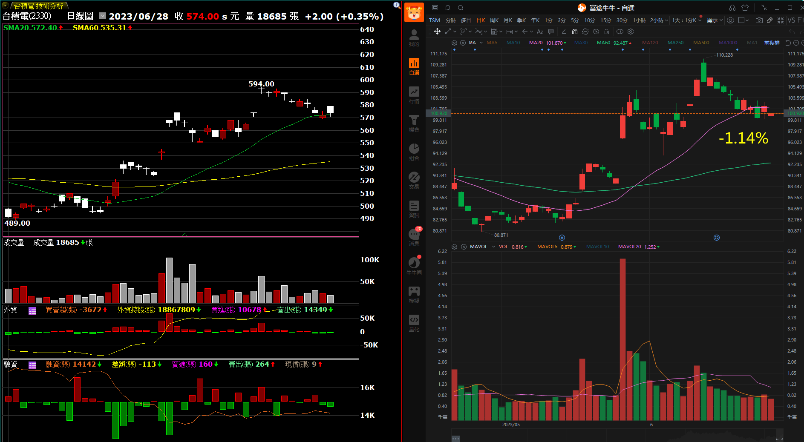
Task: Remove MA indicator with the X circle
Action: tap(463, 43)
